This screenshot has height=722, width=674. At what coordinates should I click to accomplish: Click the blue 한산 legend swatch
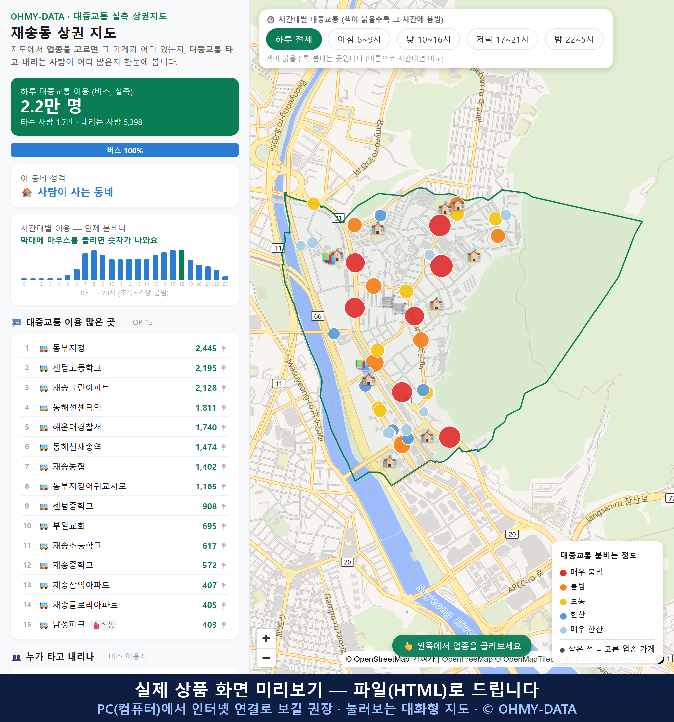click(x=563, y=616)
